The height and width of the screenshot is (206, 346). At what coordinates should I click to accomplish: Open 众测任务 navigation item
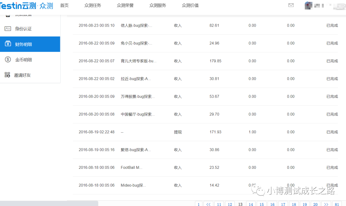[93, 5]
